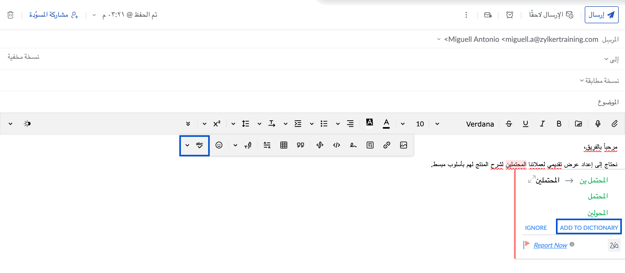The image size is (625, 273).
Task: Open the font family dropdown showing Verdana
Action: point(480,124)
